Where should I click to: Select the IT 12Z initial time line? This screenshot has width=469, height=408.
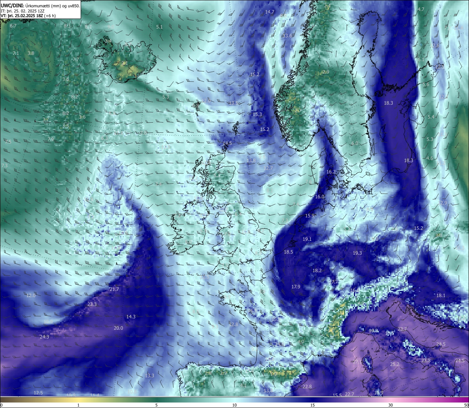[x=23, y=11]
